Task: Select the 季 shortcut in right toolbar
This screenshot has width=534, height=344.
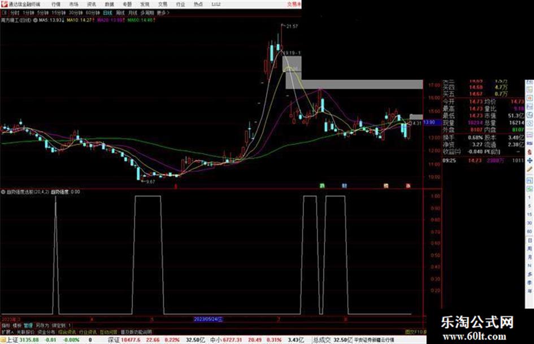Action: tap(529, 282)
